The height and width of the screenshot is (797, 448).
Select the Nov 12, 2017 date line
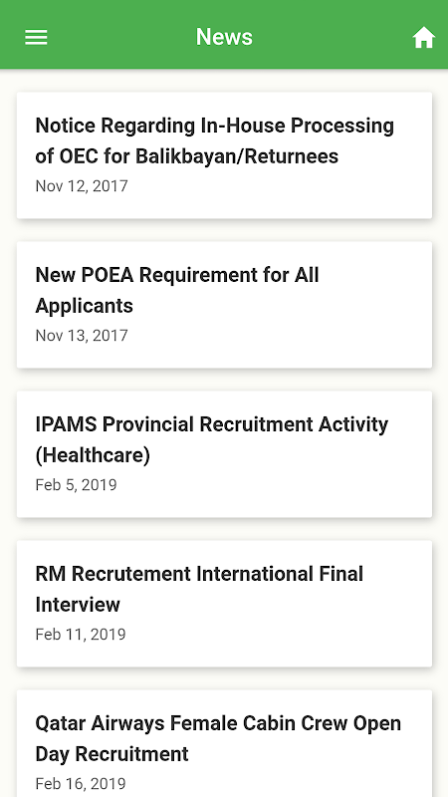click(82, 186)
